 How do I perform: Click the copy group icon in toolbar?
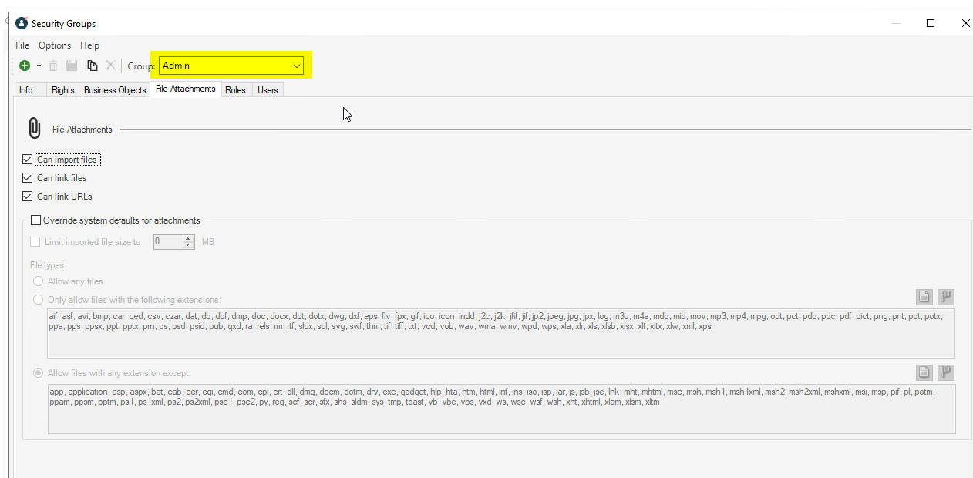click(93, 66)
